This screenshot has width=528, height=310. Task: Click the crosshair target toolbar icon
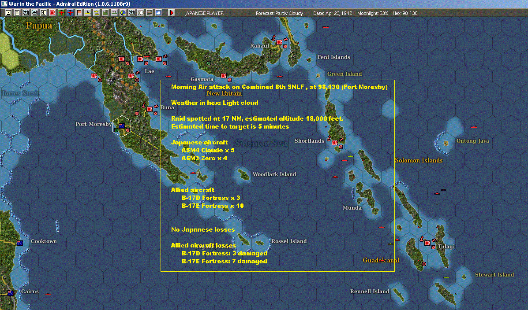(131, 13)
